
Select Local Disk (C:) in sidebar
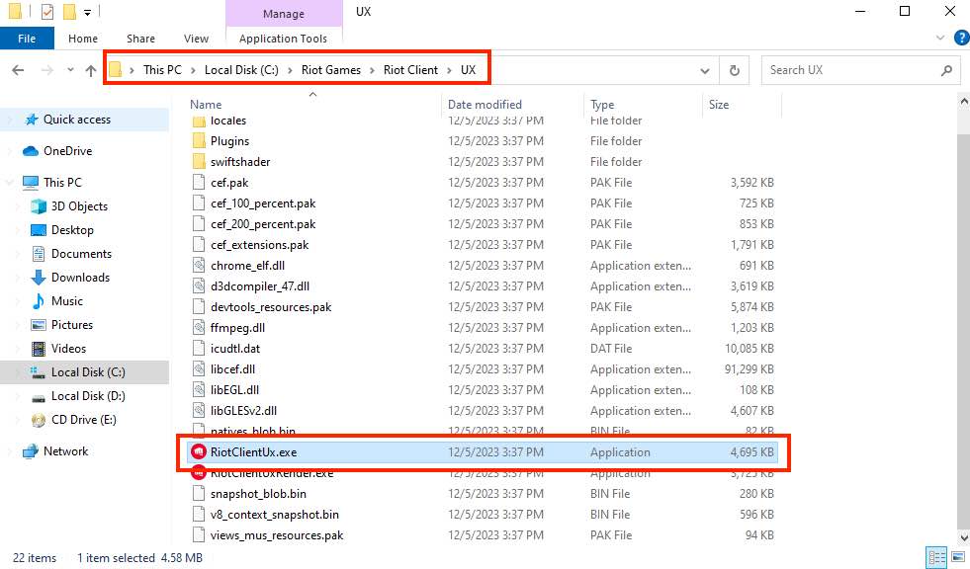[x=88, y=371]
